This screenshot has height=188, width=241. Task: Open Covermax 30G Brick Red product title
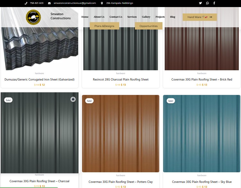tap(202, 79)
